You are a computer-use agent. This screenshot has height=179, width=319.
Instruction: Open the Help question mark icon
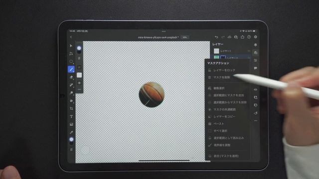coord(249,37)
